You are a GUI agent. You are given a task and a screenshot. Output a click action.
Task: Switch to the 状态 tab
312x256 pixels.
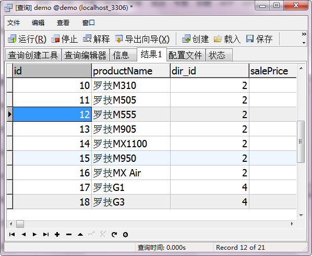pyautogui.click(x=219, y=55)
